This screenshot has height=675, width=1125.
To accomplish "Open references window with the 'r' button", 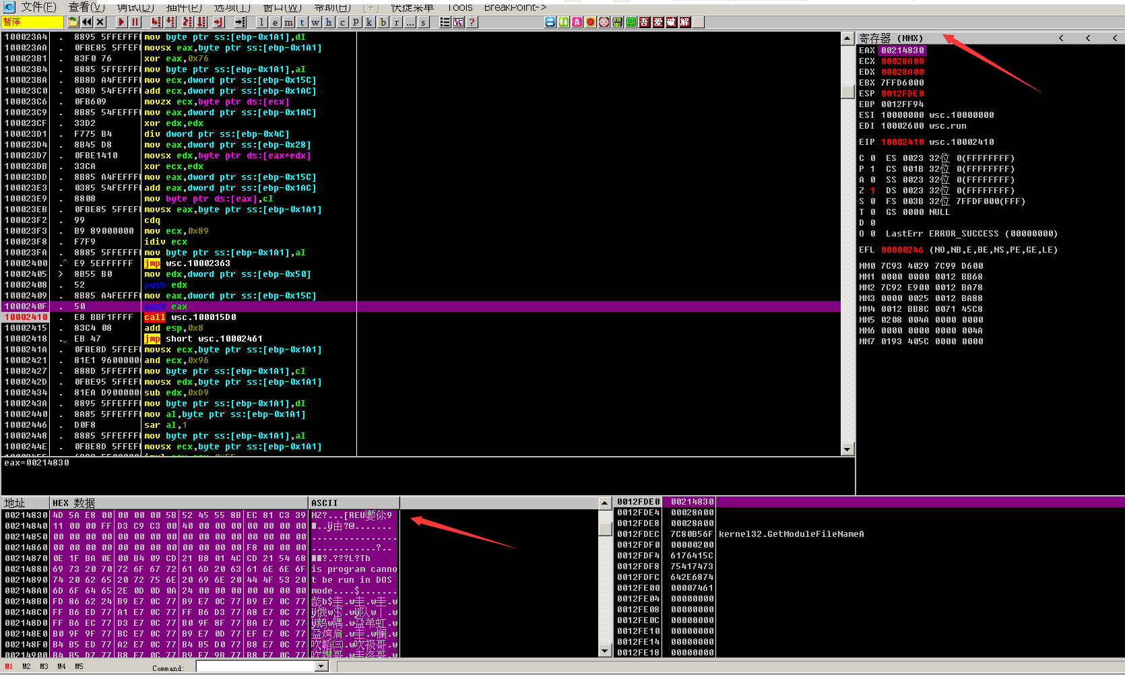I will tap(396, 22).
